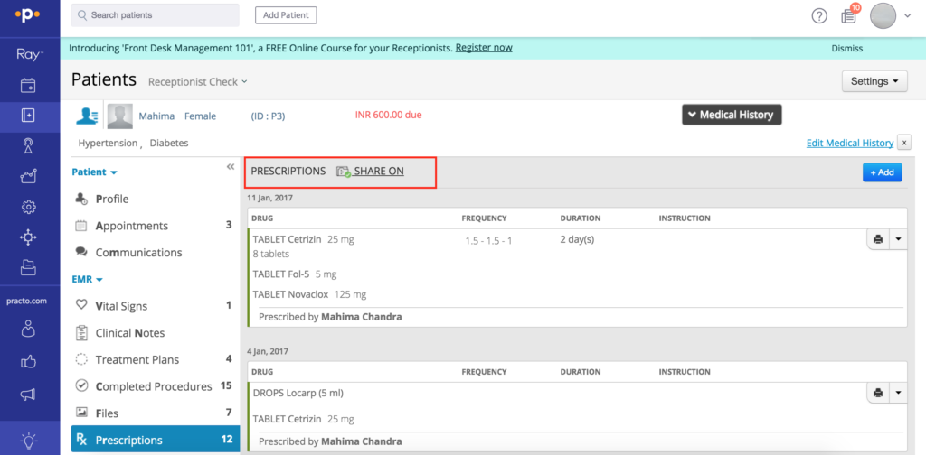Screen dimensions: 926x455
Task: Open the settings gear icon in sidebar
Action: pyautogui.click(x=28, y=207)
